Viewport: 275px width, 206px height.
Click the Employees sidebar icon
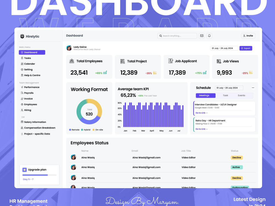coord(22,104)
